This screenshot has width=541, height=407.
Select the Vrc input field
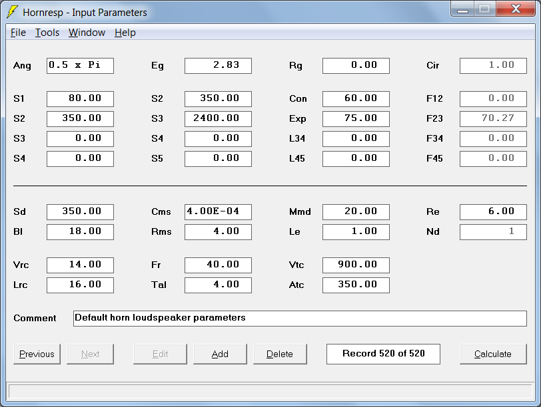point(80,265)
